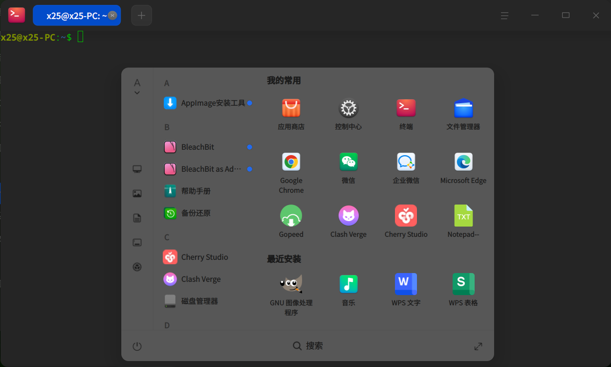
Task: Click the Computer icon in launcher sidebar
Action: (x=137, y=169)
